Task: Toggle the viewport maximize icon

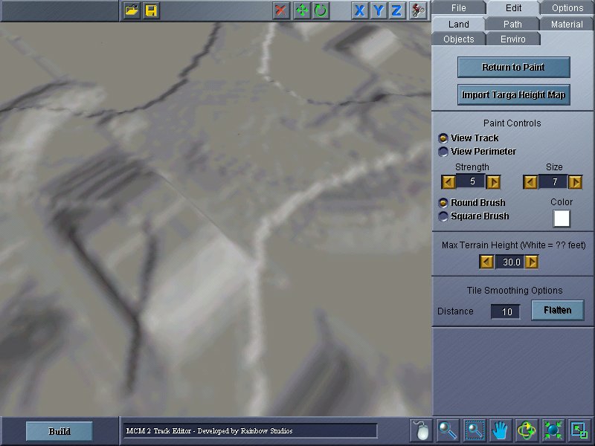Action: click(579, 430)
